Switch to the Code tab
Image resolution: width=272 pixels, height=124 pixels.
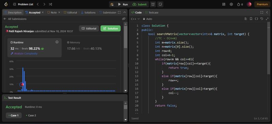136,13
